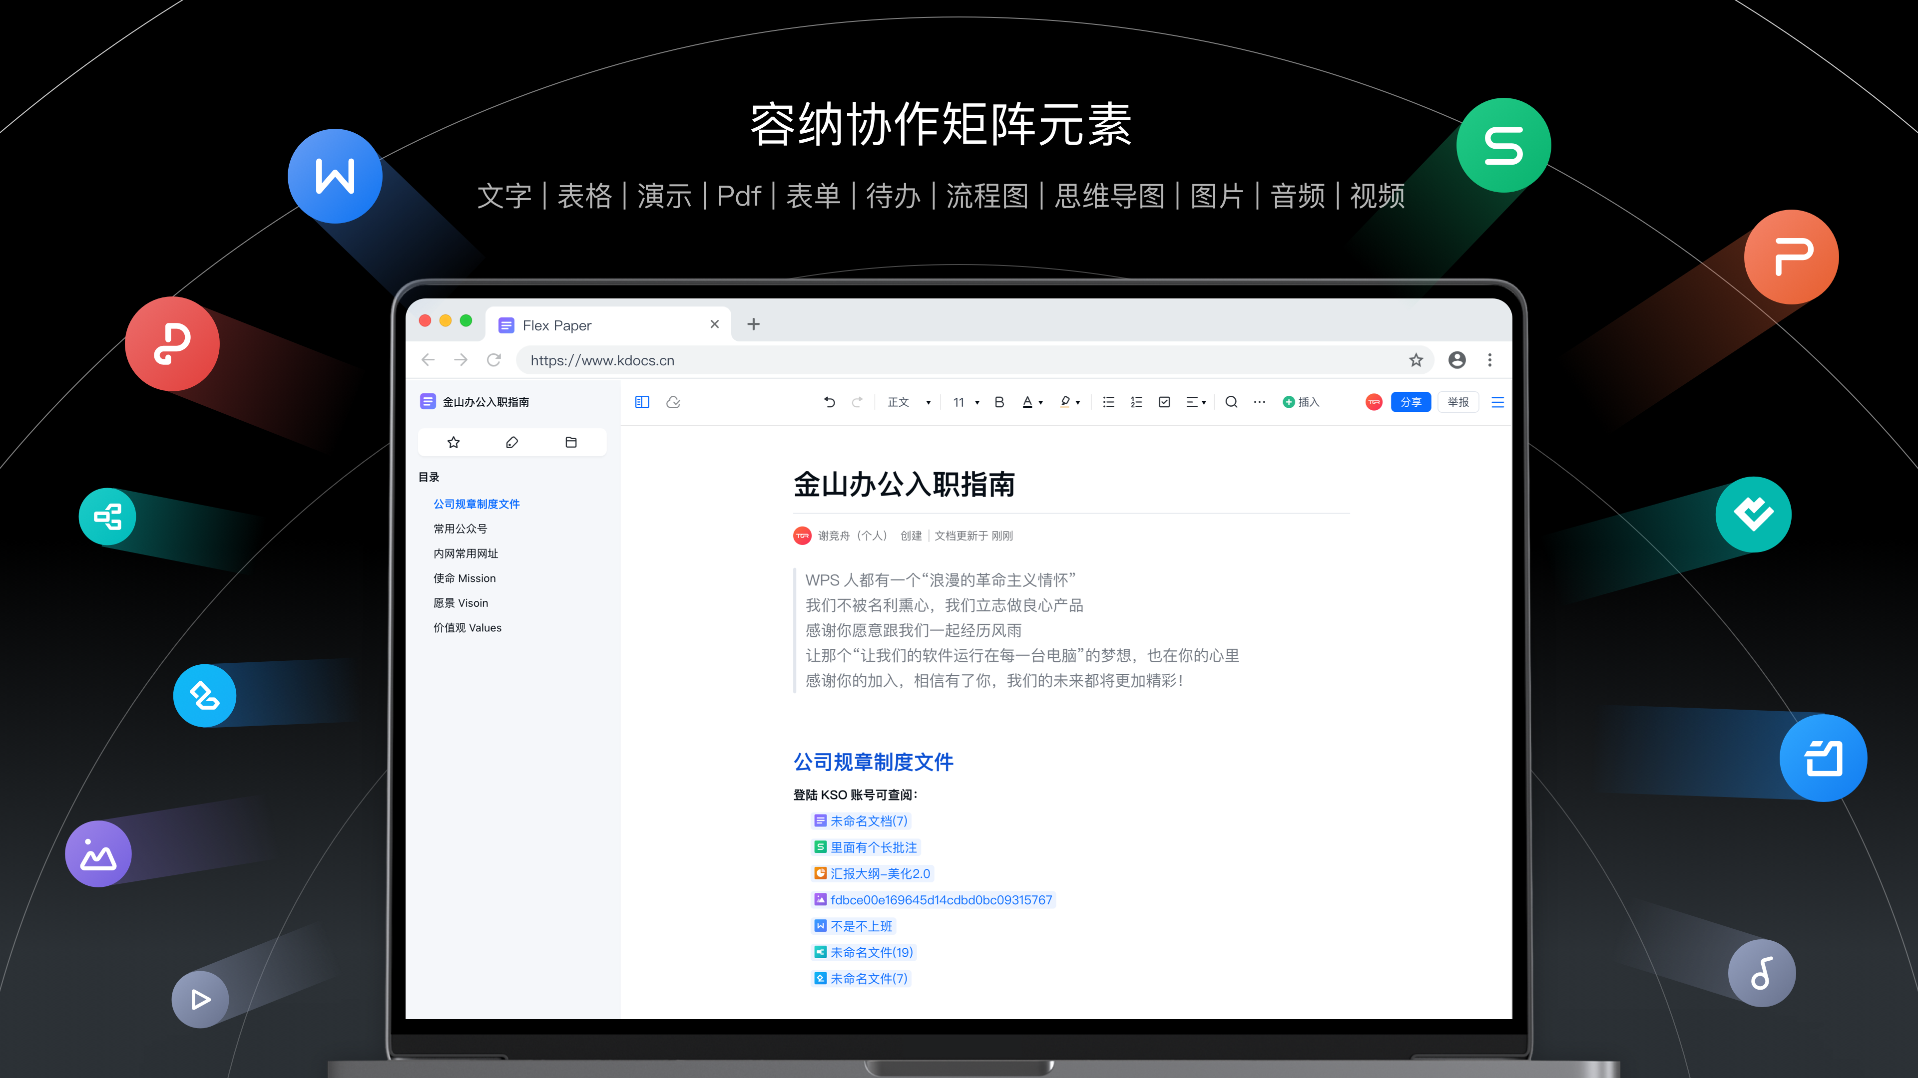Screen dimensions: 1918x1078
Task: Expand the alignment dropdown arrow
Action: coord(1204,402)
